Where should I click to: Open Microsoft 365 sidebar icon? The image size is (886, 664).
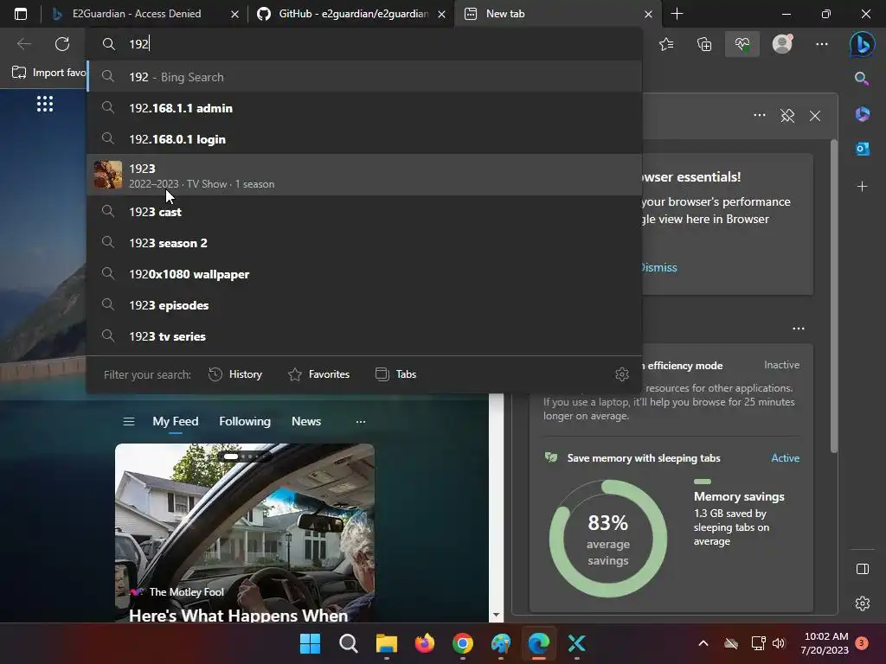[863, 114]
